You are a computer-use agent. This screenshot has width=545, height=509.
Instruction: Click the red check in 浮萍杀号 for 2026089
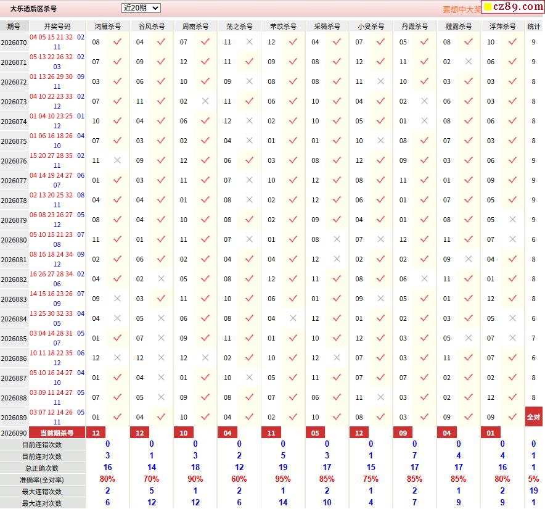512,417
